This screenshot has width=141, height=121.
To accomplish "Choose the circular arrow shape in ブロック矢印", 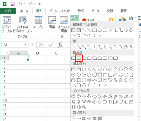I will pyautogui.click(x=84, y=107).
